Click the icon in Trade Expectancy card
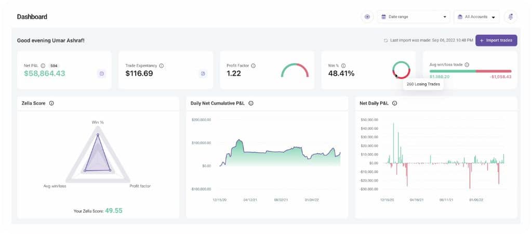Screen dimensions: 532x234 [203, 74]
